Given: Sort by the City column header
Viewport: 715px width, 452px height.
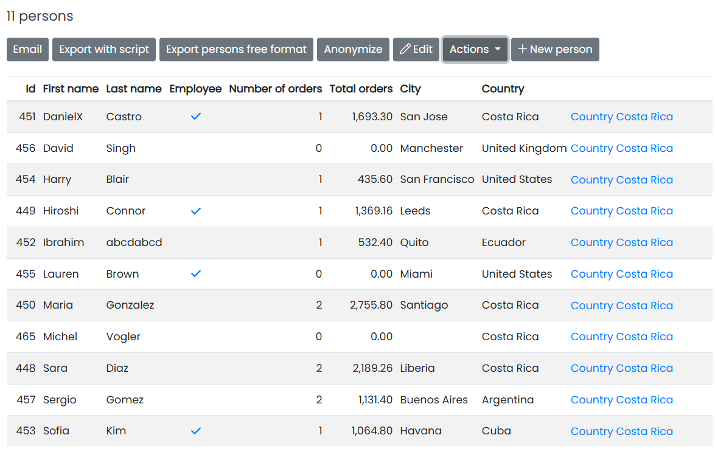Looking at the screenshot, I should [x=410, y=89].
